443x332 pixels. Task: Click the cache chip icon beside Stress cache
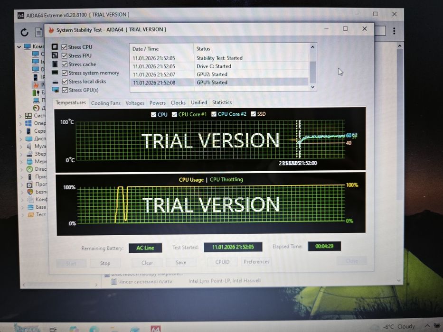(x=55, y=64)
